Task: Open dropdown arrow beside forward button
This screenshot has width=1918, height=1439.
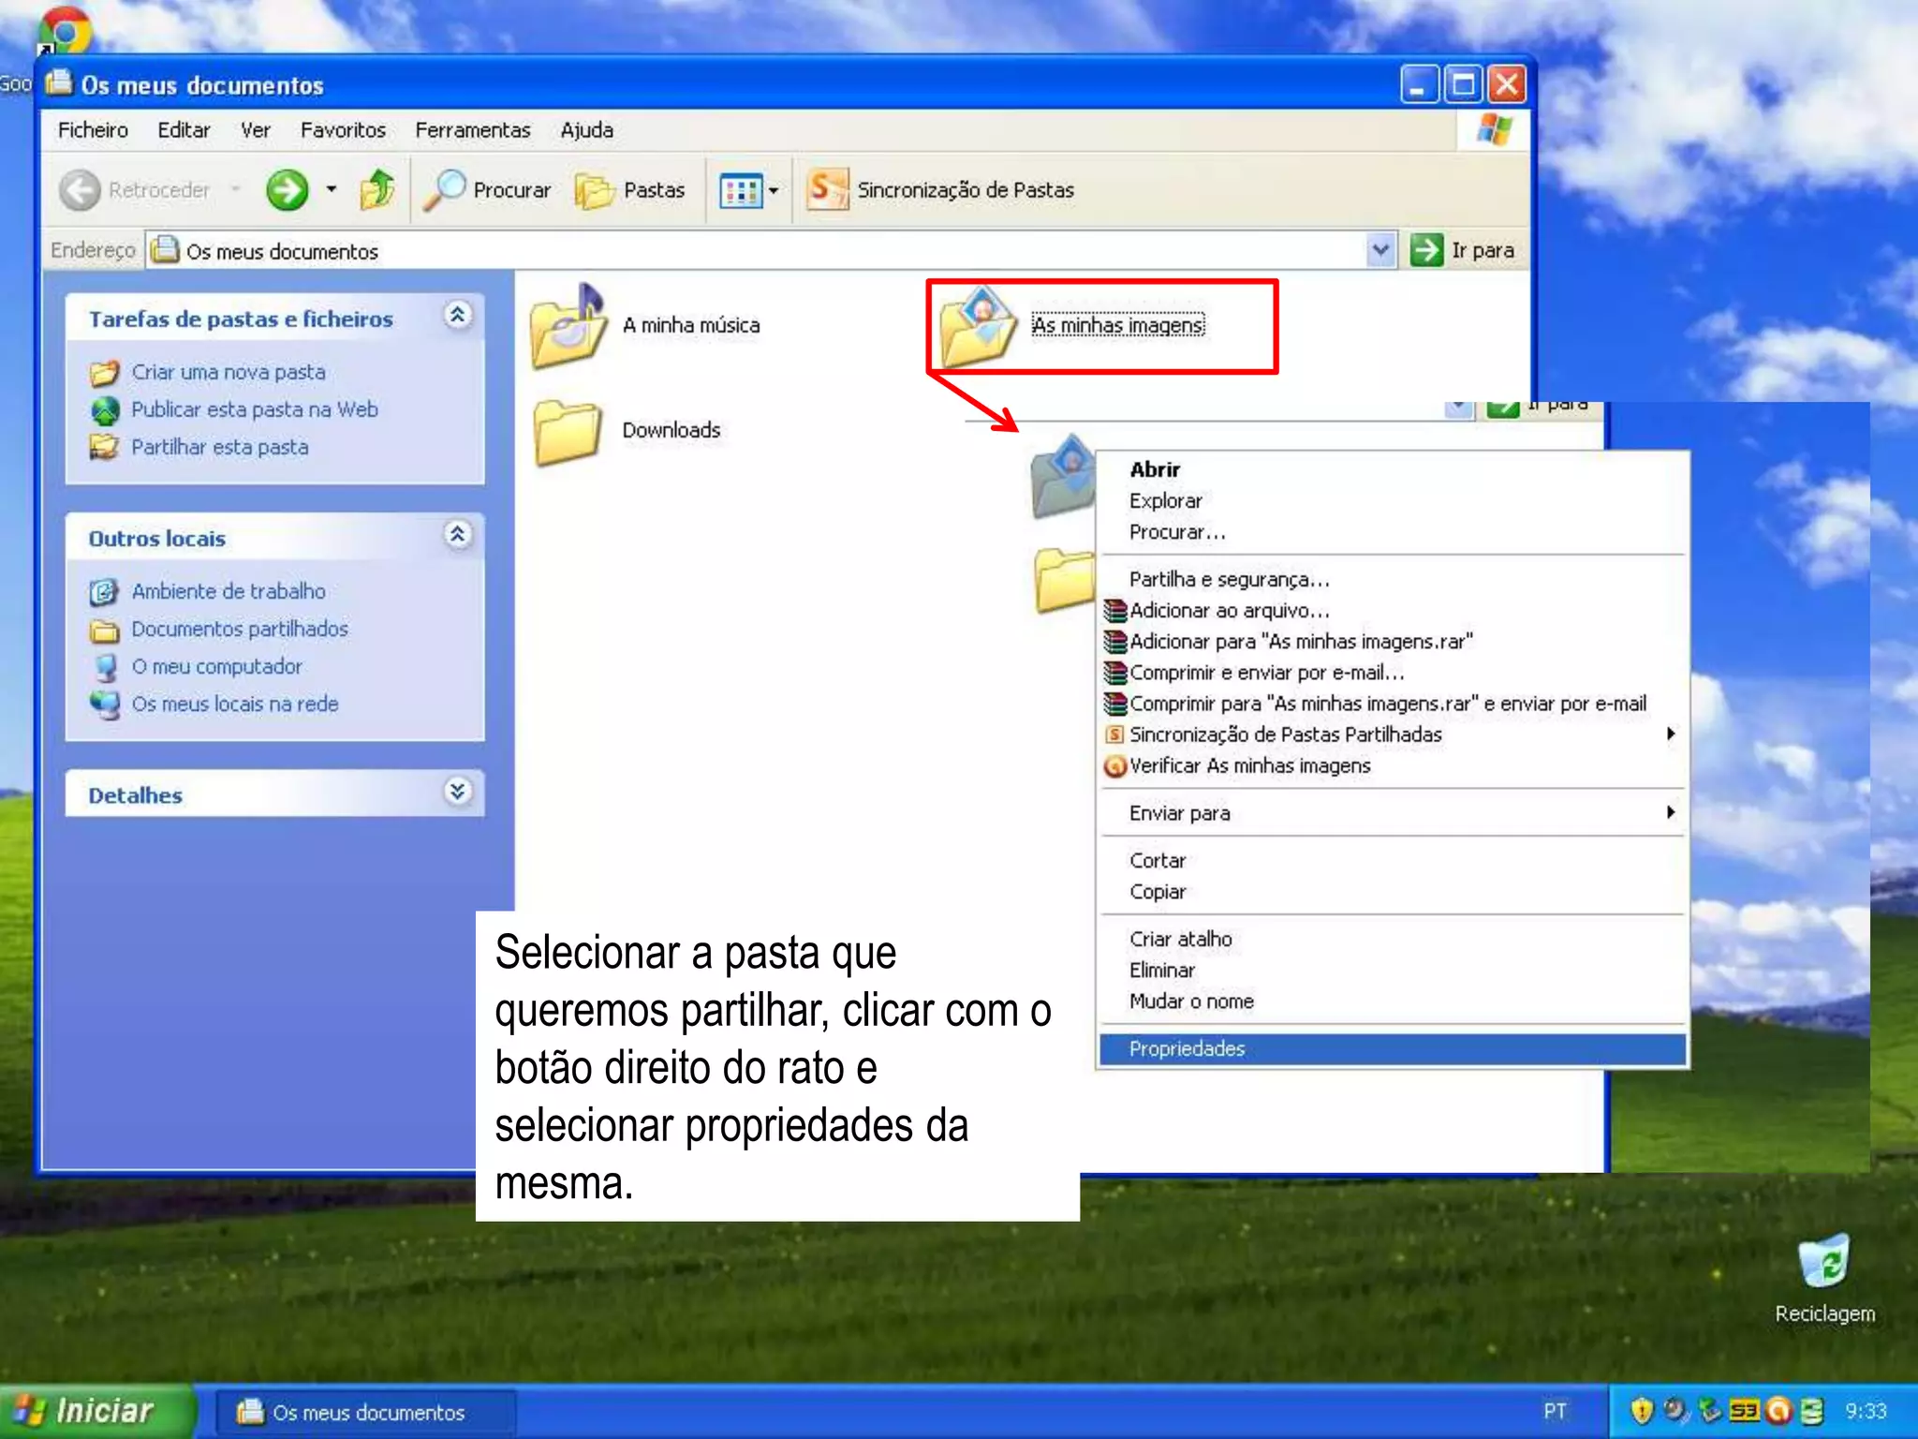Action: pyautogui.click(x=331, y=189)
